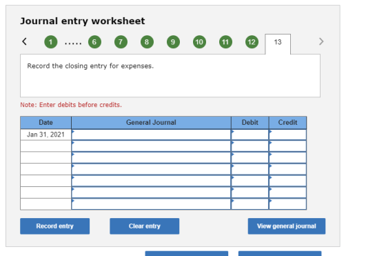Open journal entry 10
This screenshot has height=256, width=386.
tap(199, 42)
